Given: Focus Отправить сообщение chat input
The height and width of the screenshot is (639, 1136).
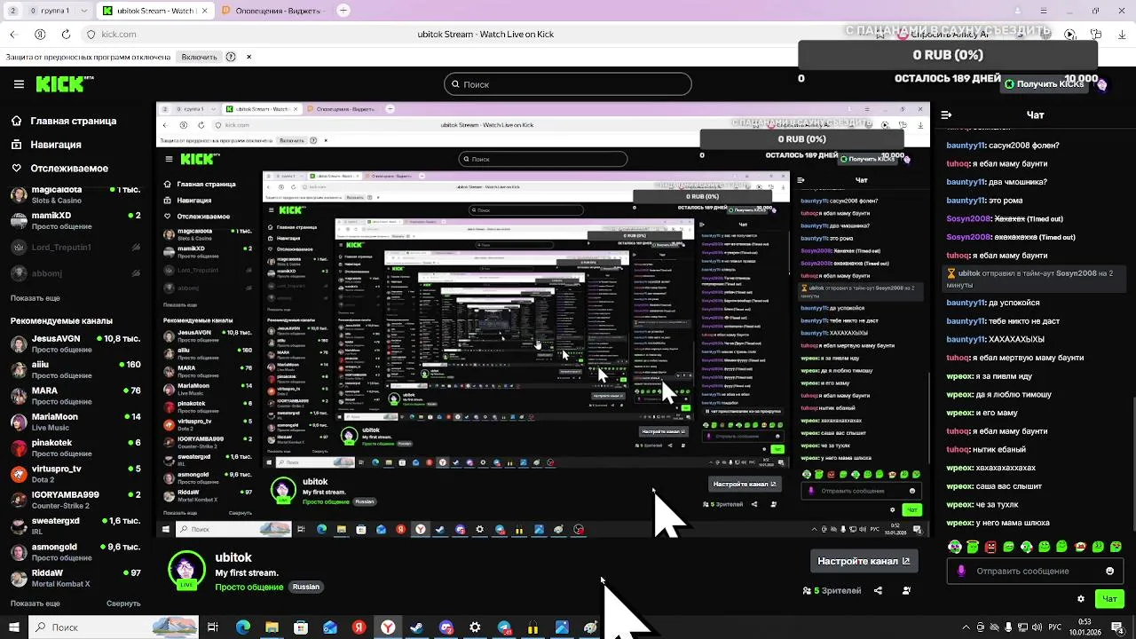Looking at the screenshot, I should click(x=1034, y=572).
